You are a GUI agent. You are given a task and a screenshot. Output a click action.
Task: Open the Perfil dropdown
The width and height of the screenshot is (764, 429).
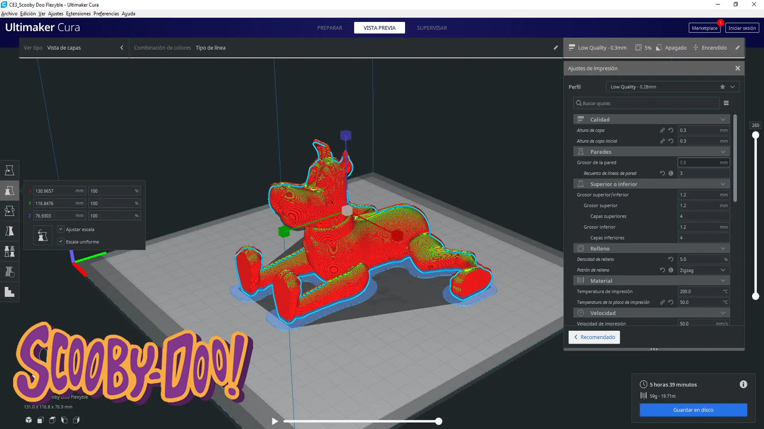pyautogui.click(x=672, y=87)
